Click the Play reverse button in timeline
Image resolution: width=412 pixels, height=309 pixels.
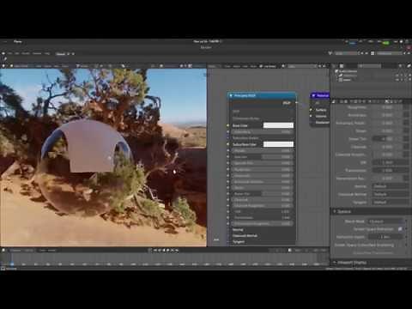(x=164, y=251)
